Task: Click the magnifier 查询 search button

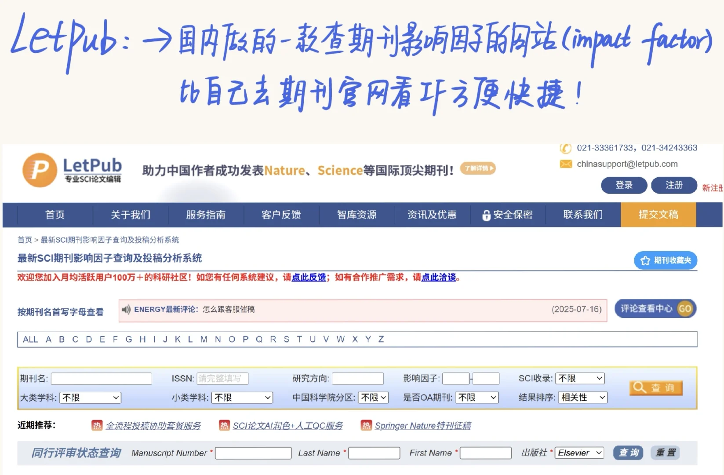Action: (656, 388)
